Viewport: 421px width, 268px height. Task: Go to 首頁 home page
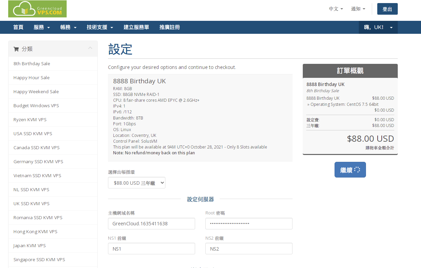pyautogui.click(x=18, y=27)
